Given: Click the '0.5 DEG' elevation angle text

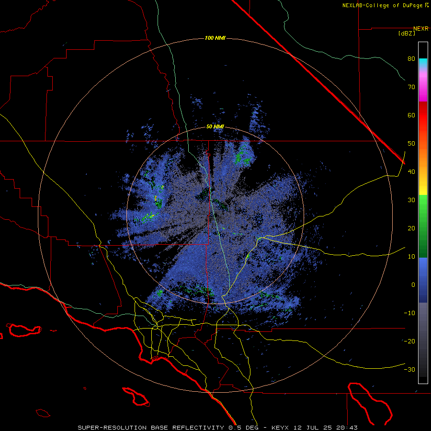Looking at the screenshot, I should 244,428.
